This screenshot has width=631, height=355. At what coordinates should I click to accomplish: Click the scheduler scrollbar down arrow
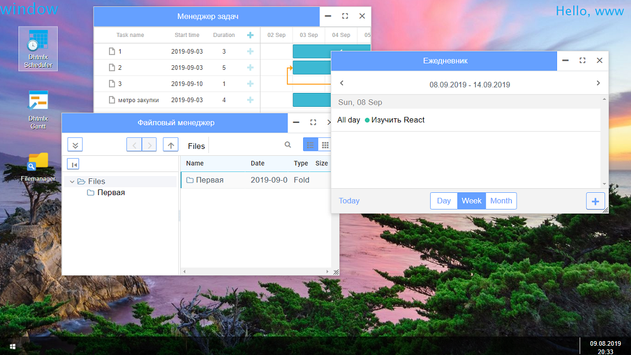[604, 184]
